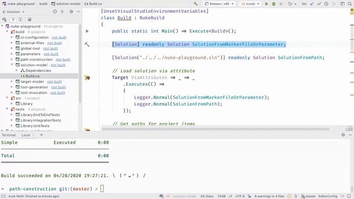Open the Install run configuration dropdown
Viewport: 354px width, 199px height.
coord(250,4)
